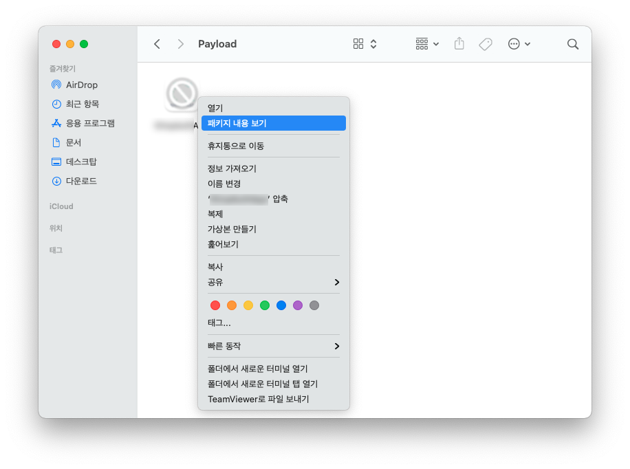Choose 휴지통으로 이동 menu item

(274, 146)
